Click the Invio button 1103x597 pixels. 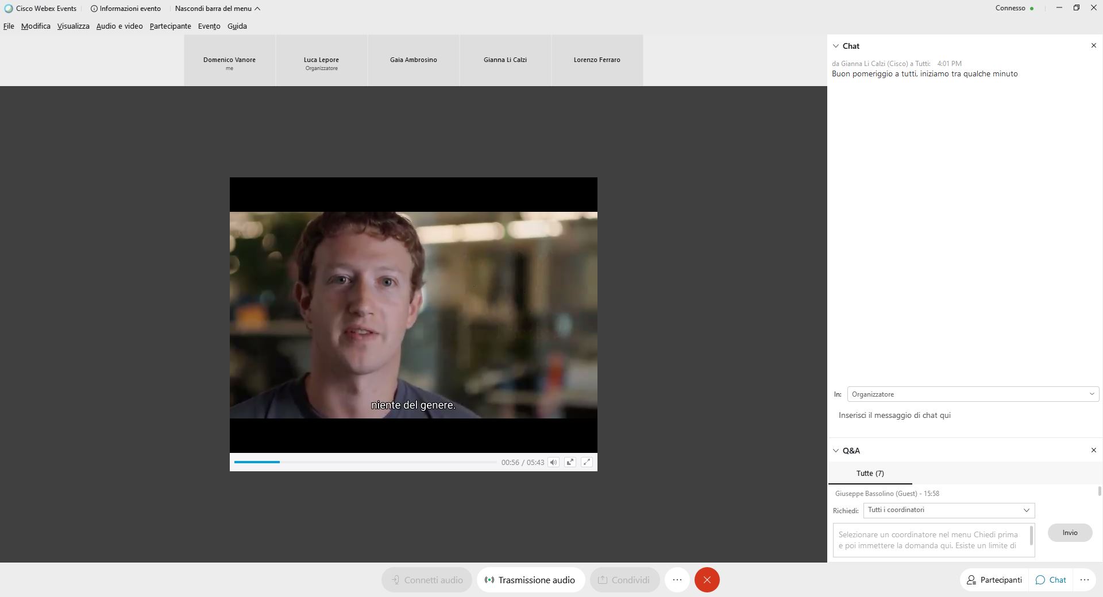click(x=1070, y=533)
